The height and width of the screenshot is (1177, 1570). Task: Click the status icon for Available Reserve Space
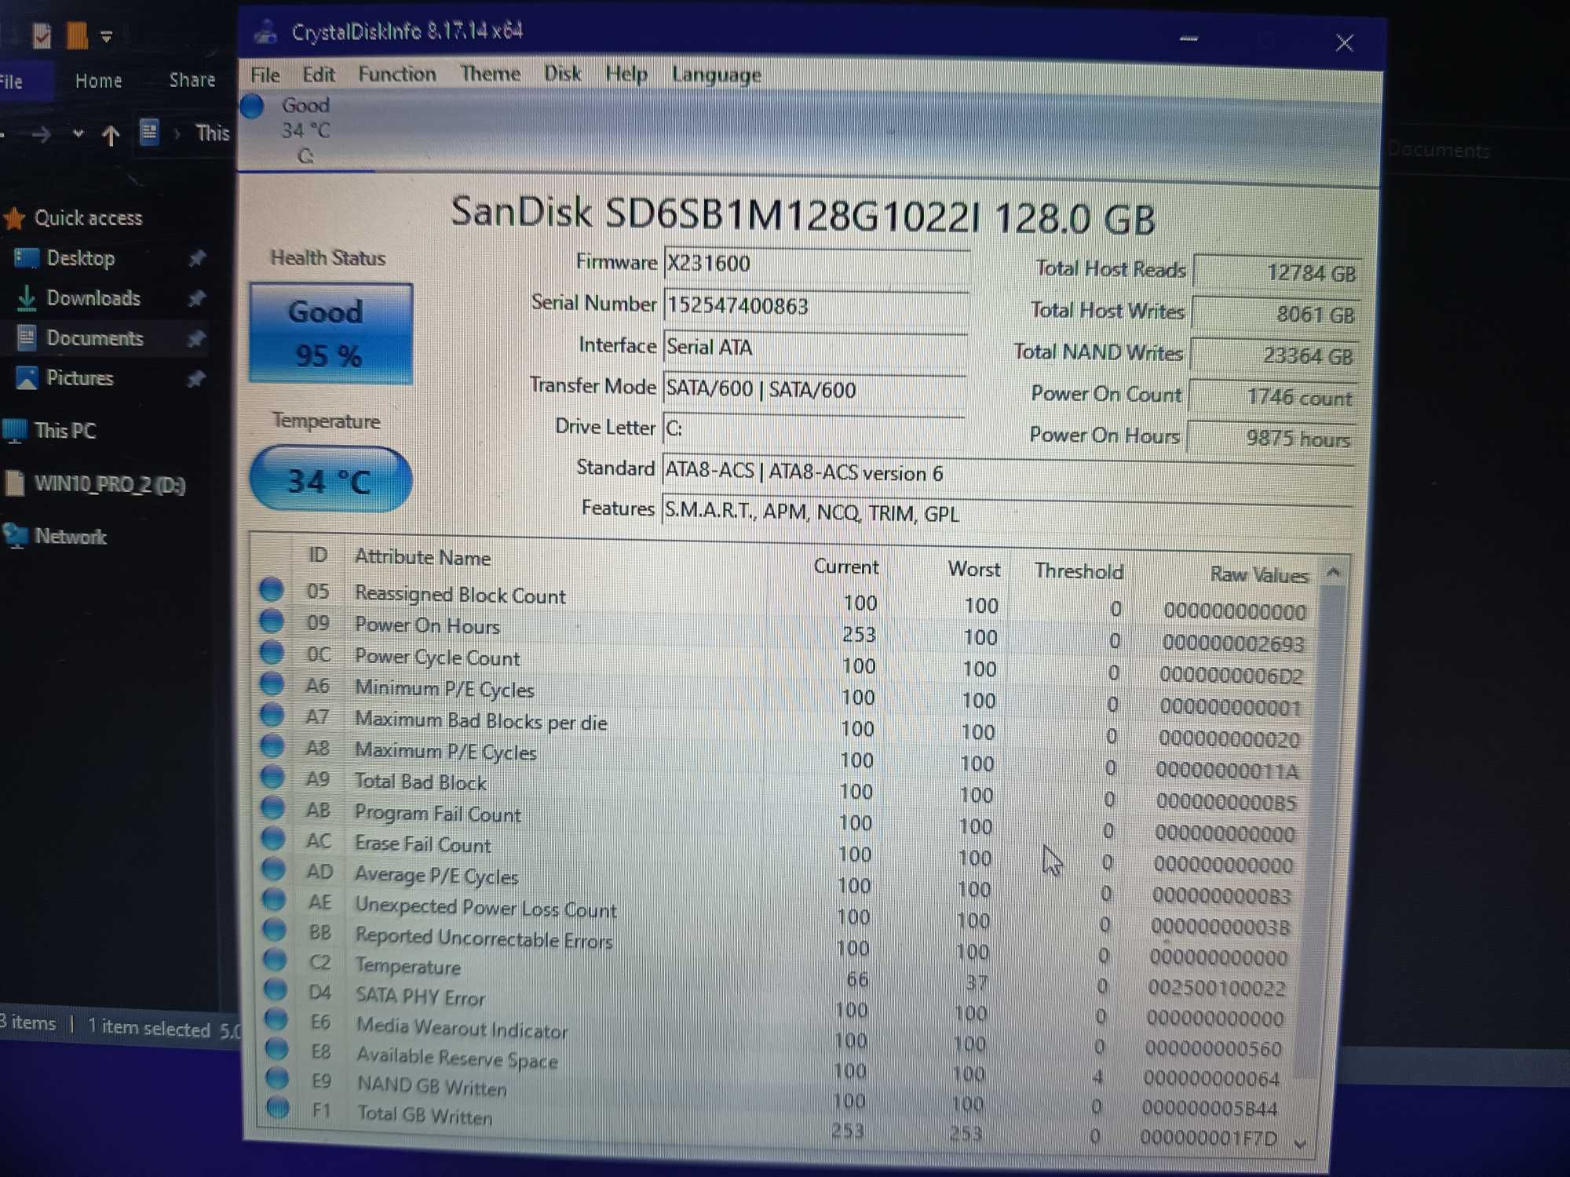coord(276,1049)
